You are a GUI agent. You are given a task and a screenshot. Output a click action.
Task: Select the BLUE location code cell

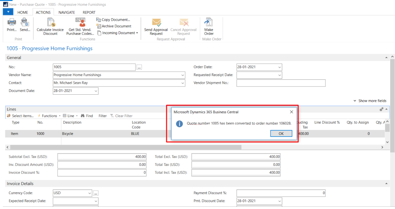(x=135, y=134)
